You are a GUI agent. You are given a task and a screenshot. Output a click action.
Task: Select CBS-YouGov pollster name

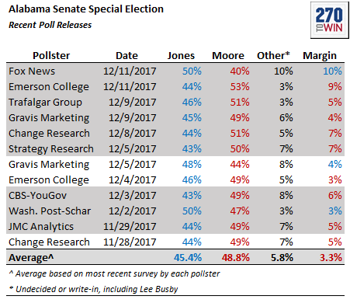(38, 196)
